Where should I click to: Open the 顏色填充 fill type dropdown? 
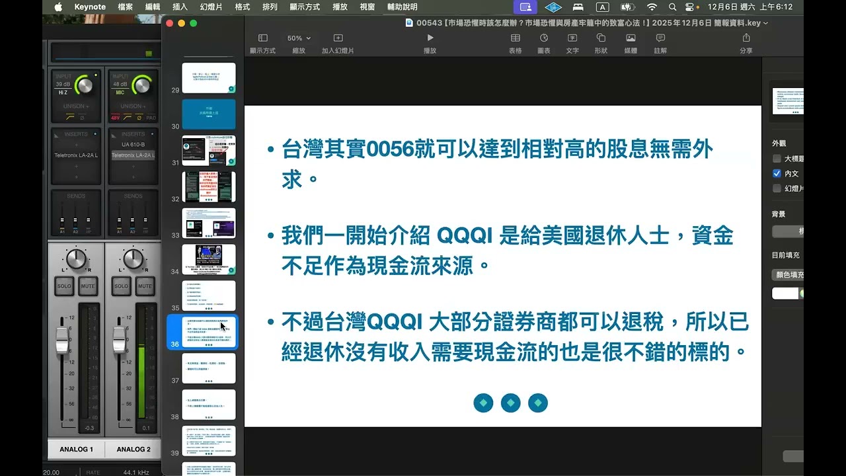click(788, 275)
